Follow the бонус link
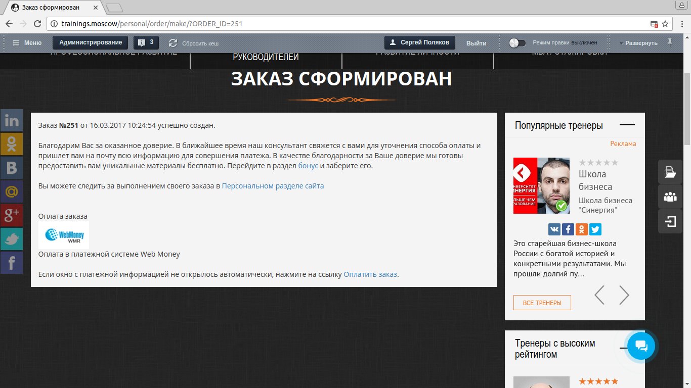 tap(308, 166)
